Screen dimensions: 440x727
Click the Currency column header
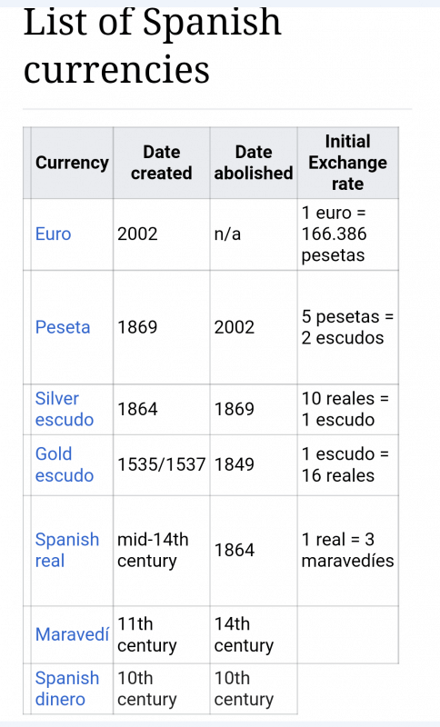pyautogui.click(x=72, y=163)
